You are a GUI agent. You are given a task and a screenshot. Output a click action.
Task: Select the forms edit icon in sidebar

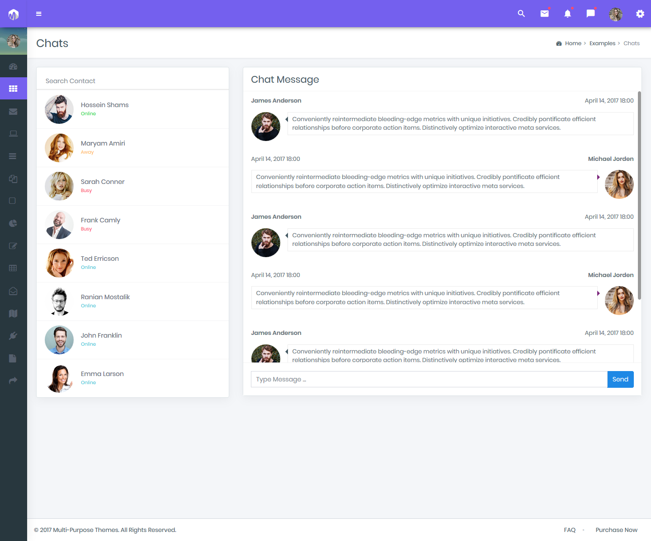[13, 246]
